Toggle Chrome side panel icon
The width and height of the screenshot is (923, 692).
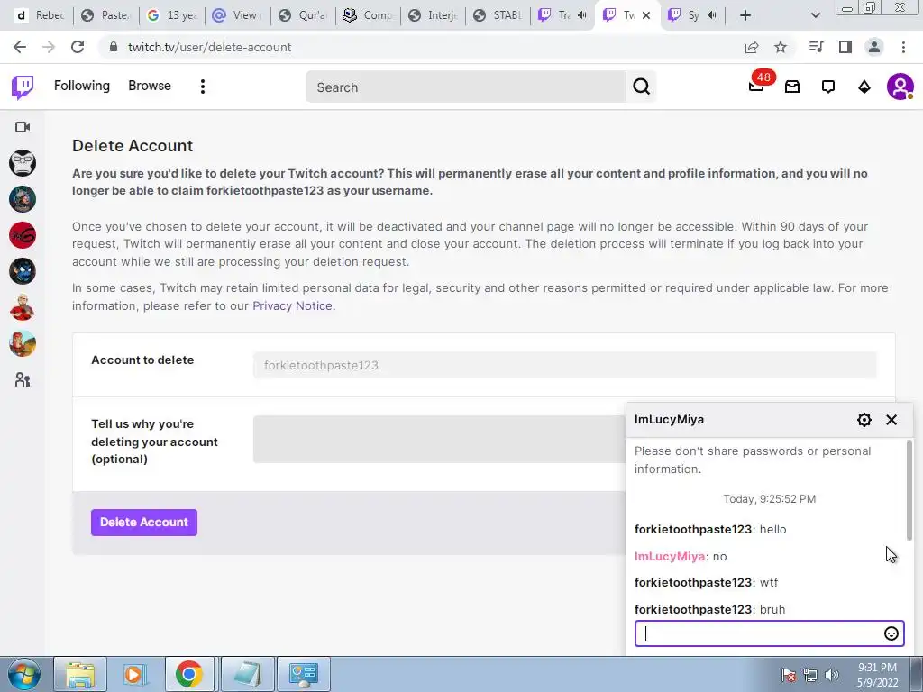coord(845,47)
